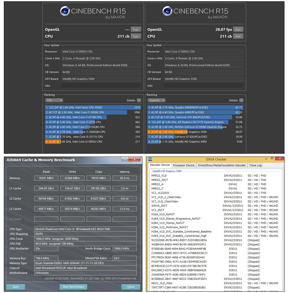Select Intel Core i7-3930K CPU ranking row

(x=93, y=112)
